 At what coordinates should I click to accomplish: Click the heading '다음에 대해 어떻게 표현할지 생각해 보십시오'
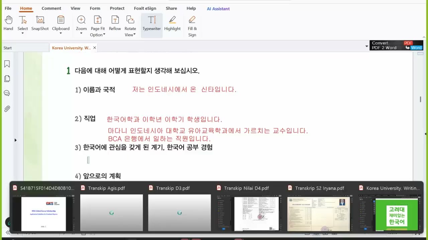137,71
